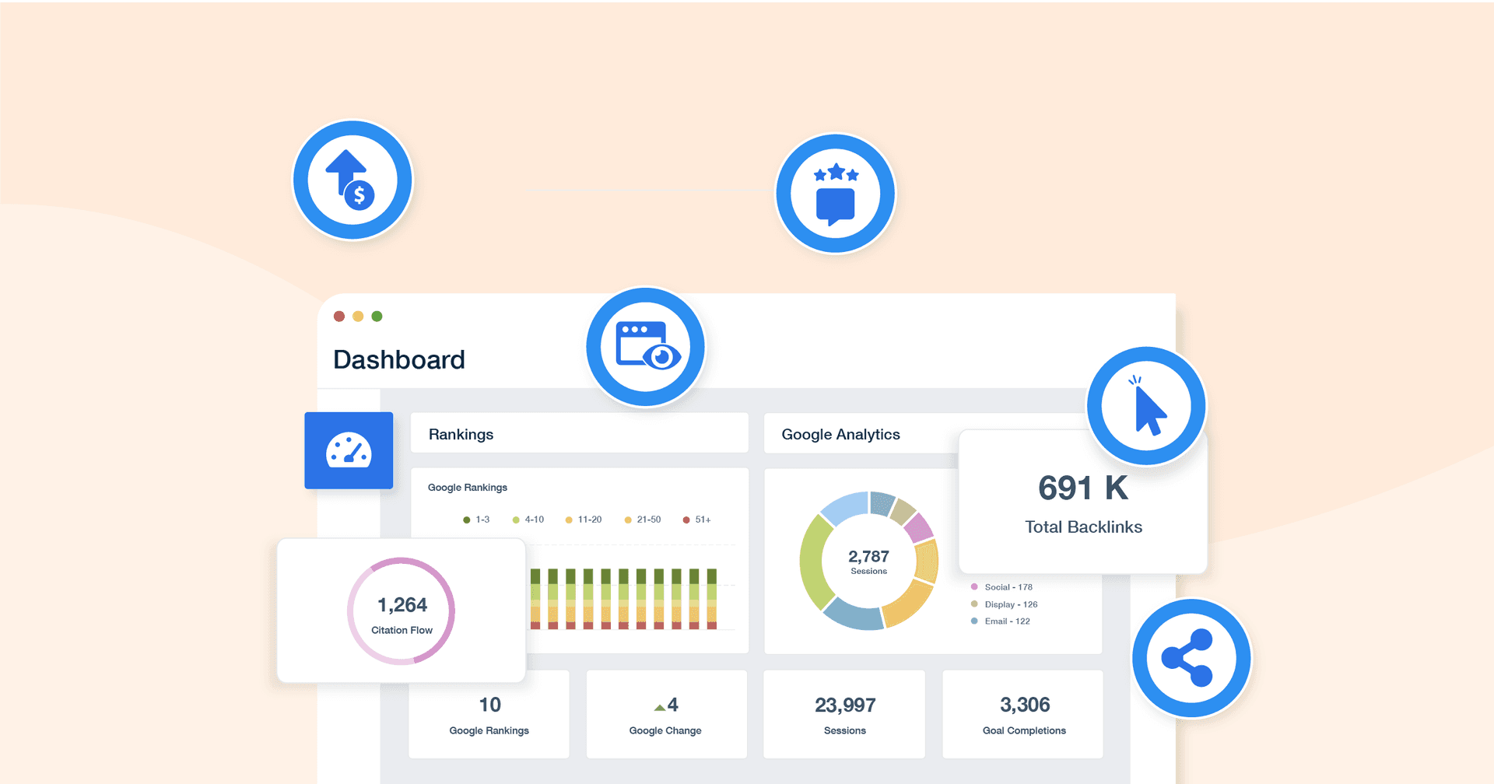Click the dollar upward-arrow growth icon
This screenshot has height=784, width=1494.
click(x=352, y=179)
